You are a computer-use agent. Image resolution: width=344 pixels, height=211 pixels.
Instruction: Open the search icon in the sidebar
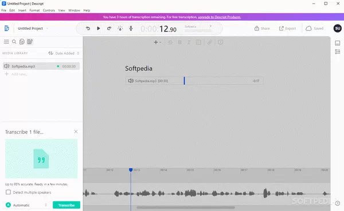click(x=14, y=42)
